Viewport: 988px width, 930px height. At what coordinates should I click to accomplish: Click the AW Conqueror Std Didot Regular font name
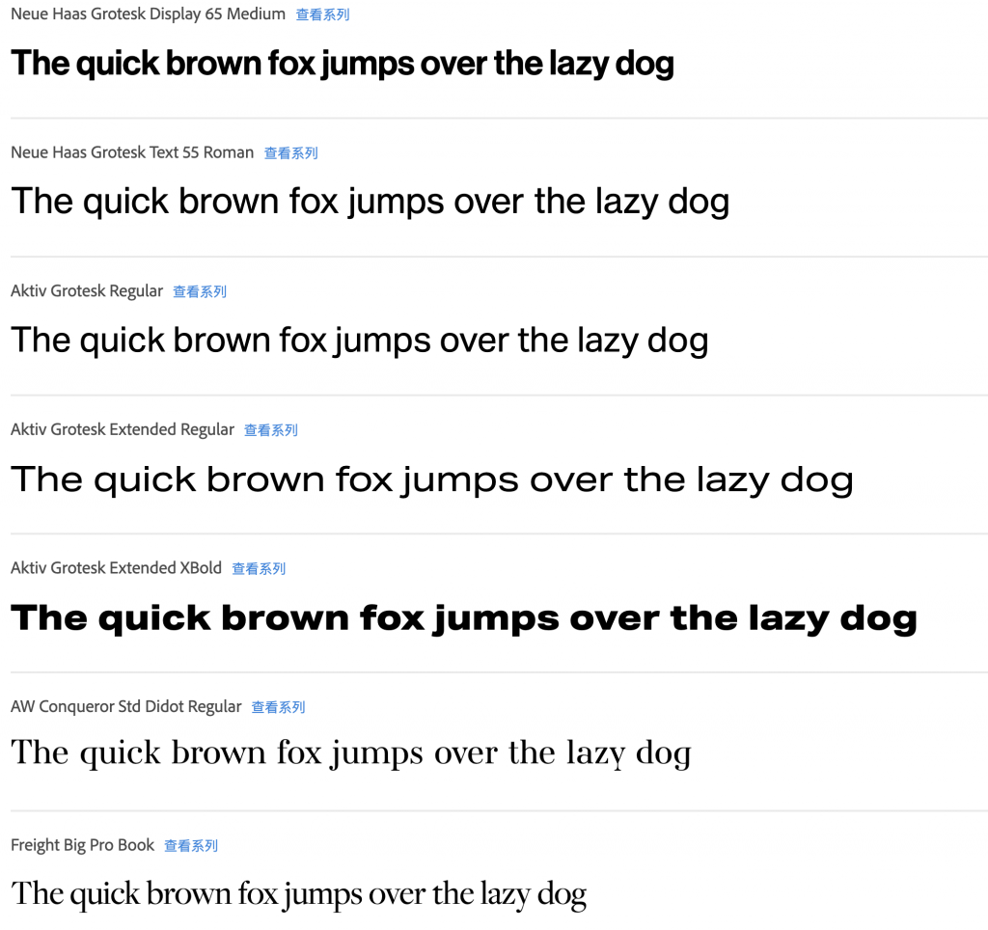[x=126, y=707]
